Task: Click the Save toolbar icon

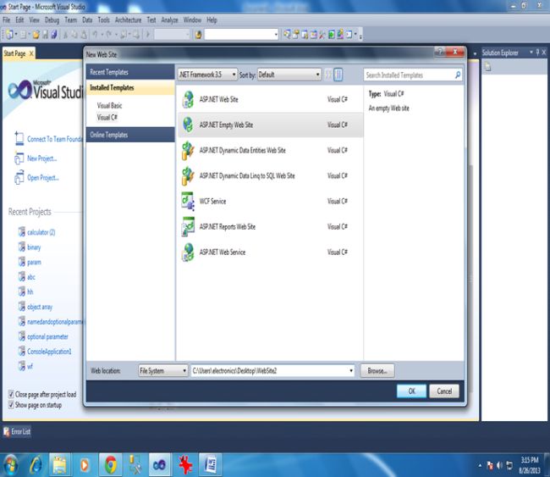Action: pyautogui.click(x=45, y=34)
